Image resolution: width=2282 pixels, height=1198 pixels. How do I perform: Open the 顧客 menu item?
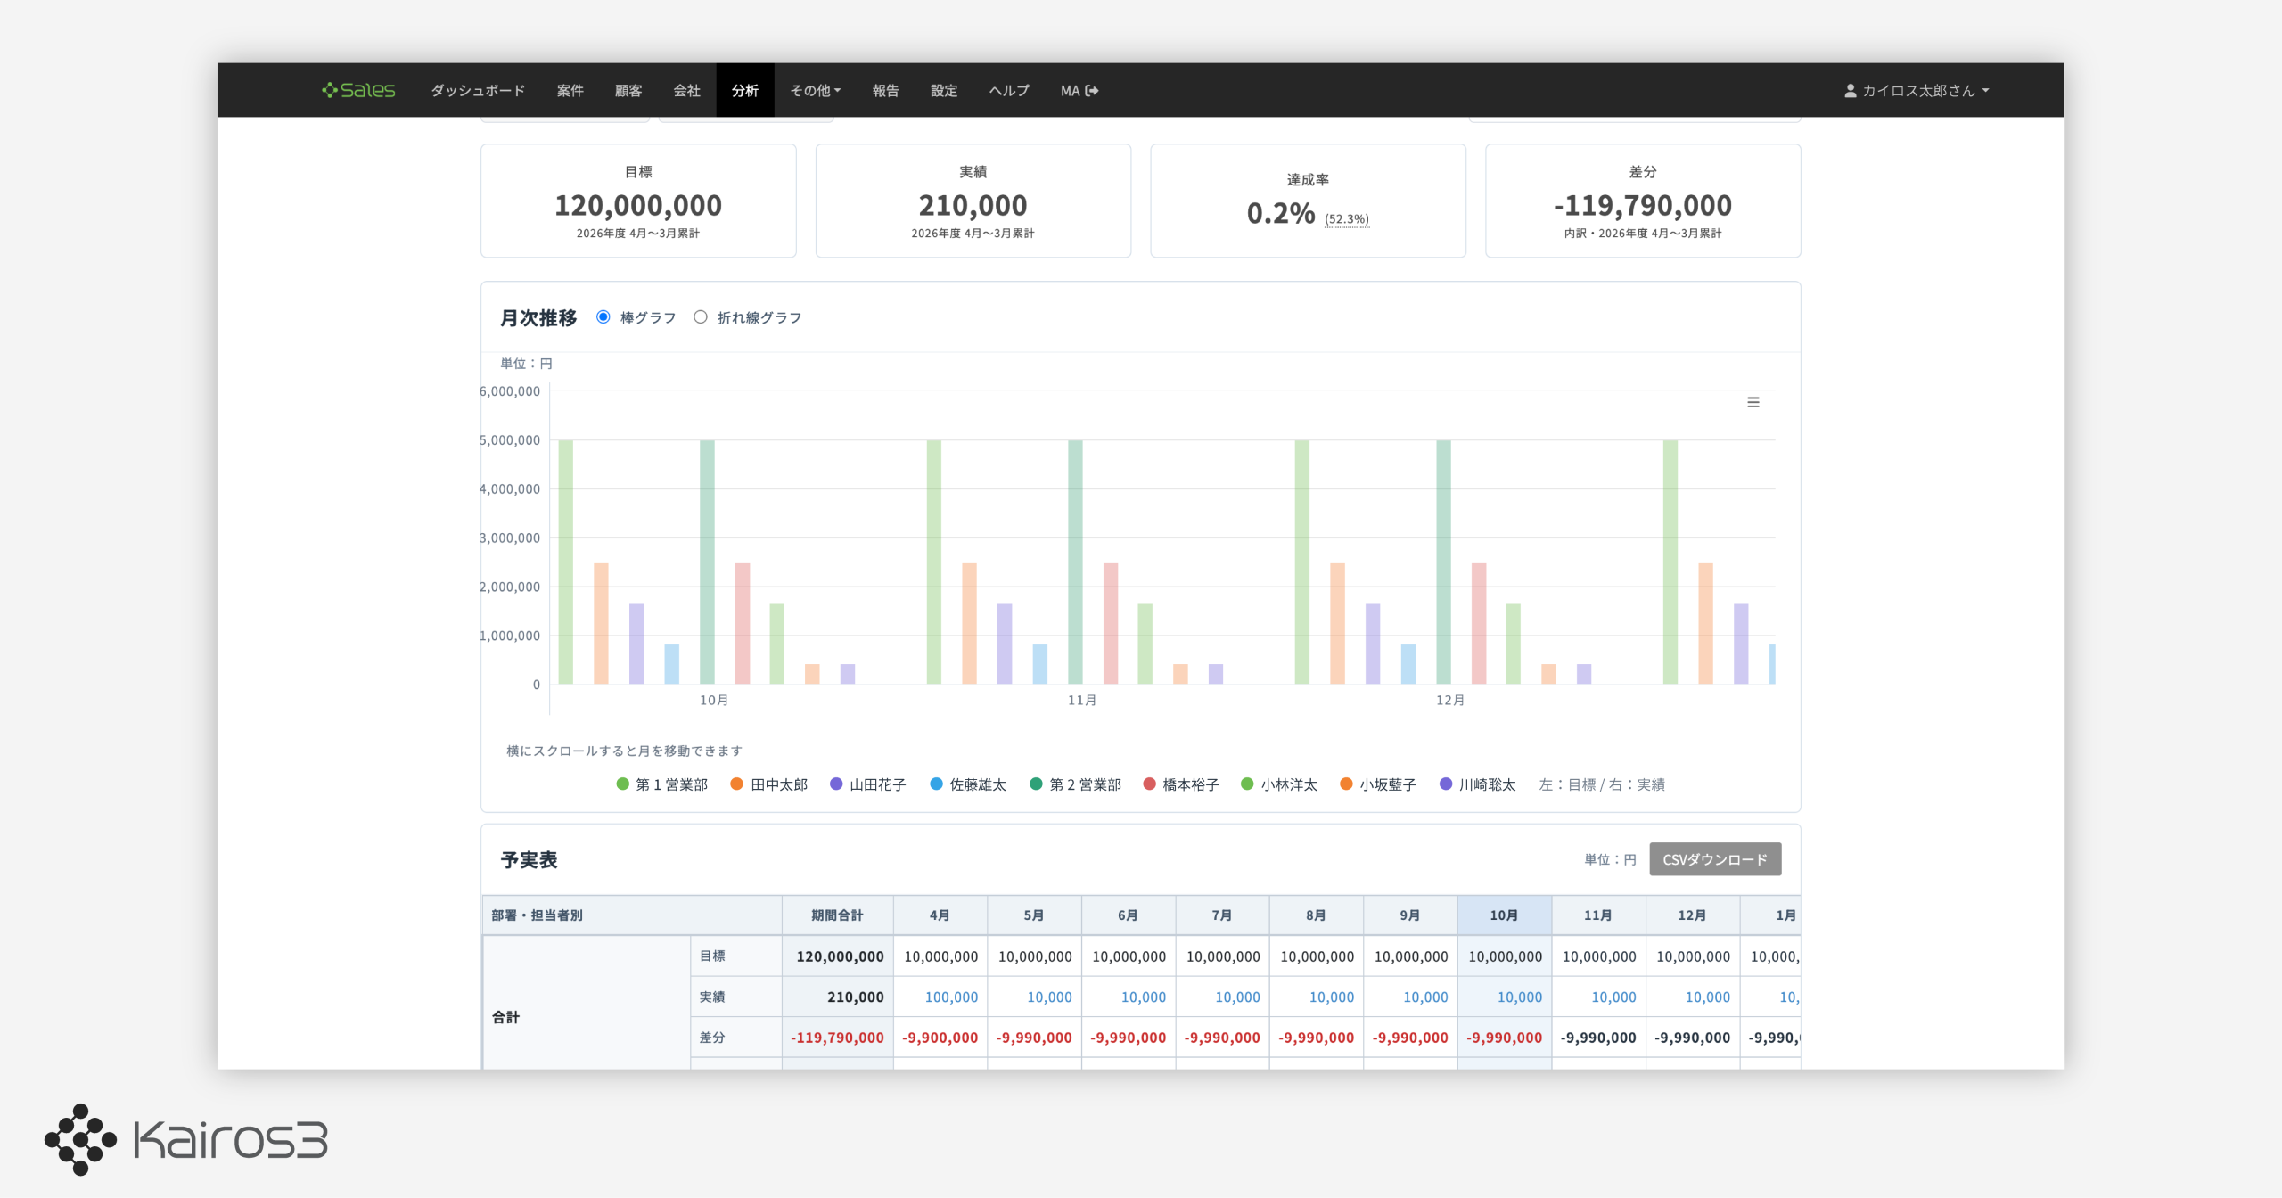(628, 91)
